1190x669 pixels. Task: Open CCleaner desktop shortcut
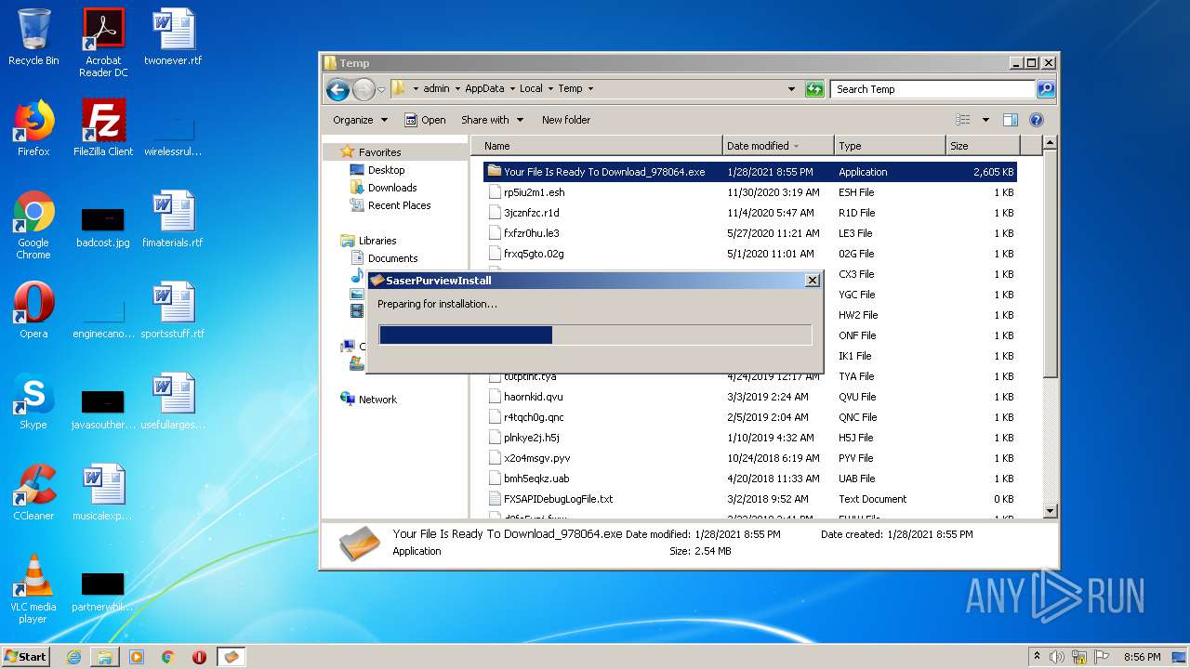click(33, 492)
